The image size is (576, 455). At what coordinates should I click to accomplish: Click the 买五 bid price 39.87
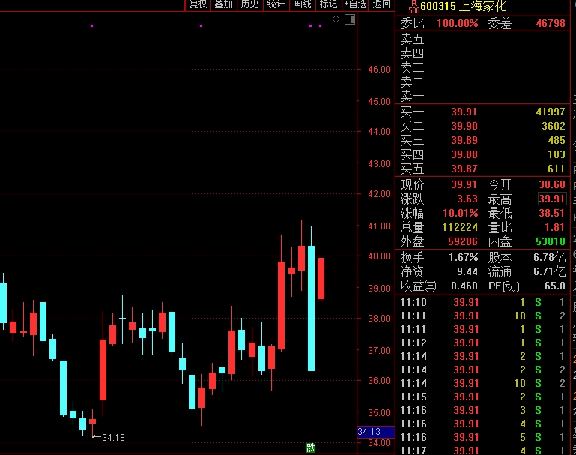click(x=464, y=169)
